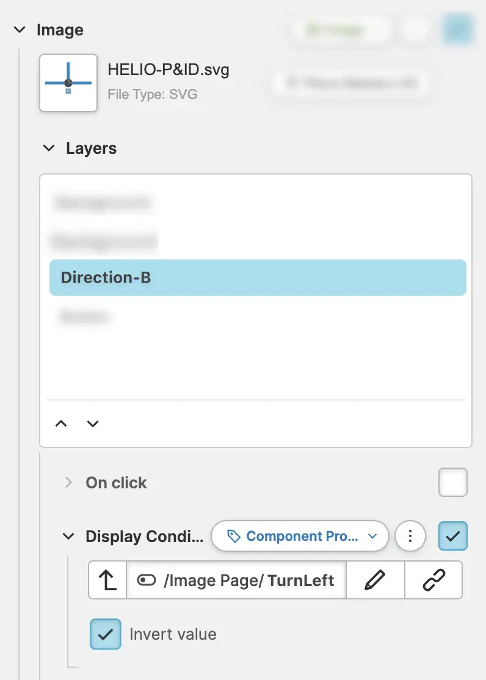Move the selected layer up with the up chevron
The height and width of the screenshot is (680, 486).
[61, 424]
